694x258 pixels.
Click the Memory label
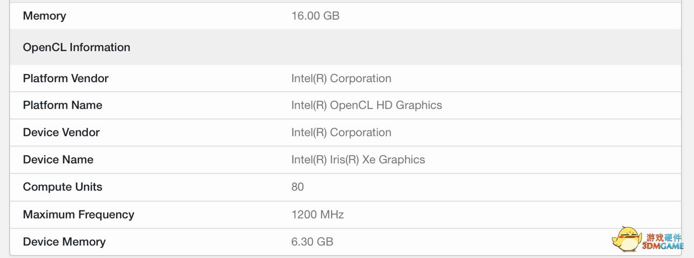click(44, 16)
